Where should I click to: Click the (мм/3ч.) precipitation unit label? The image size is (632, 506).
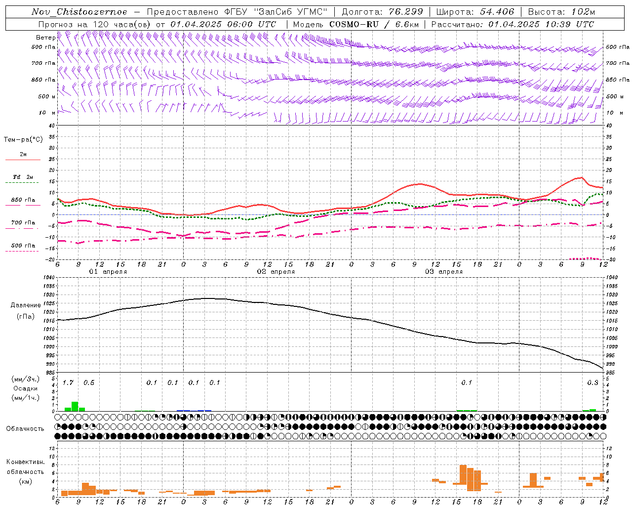coord(25,379)
